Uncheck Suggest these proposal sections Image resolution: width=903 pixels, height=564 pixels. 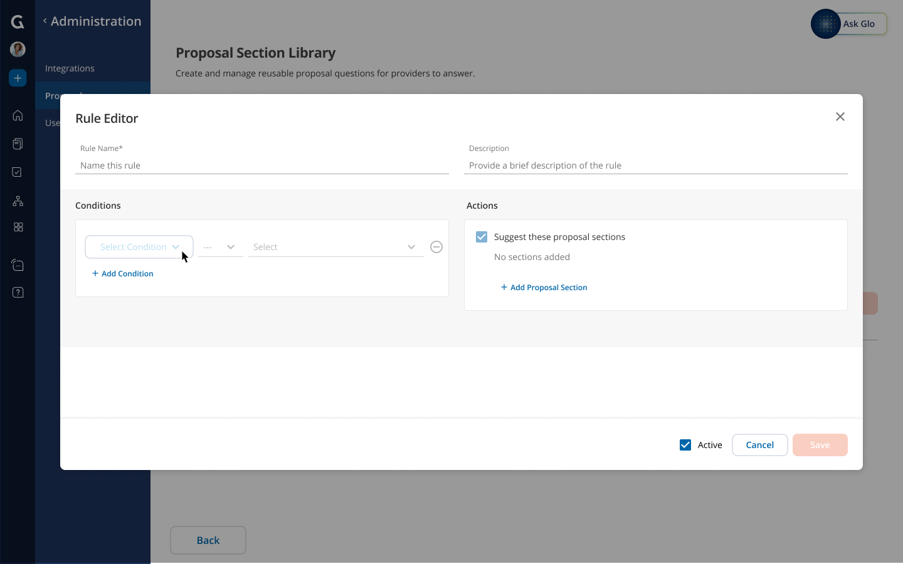(482, 237)
